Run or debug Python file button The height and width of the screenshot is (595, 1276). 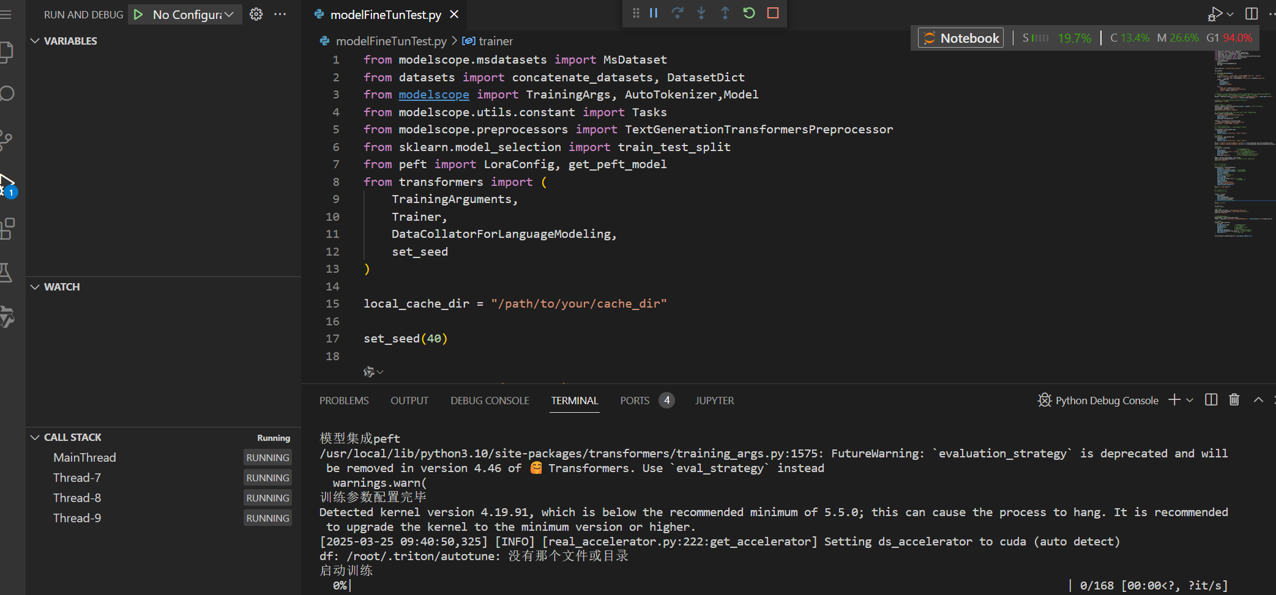(x=1215, y=13)
